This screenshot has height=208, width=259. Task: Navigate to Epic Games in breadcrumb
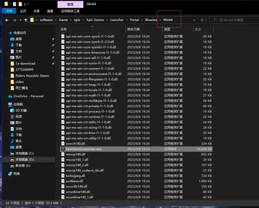pyautogui.click(x=96, y=20)
